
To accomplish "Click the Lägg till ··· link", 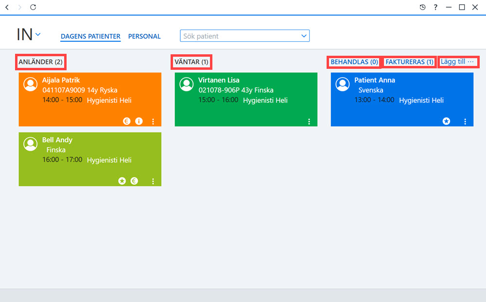I will pos(457,62).
